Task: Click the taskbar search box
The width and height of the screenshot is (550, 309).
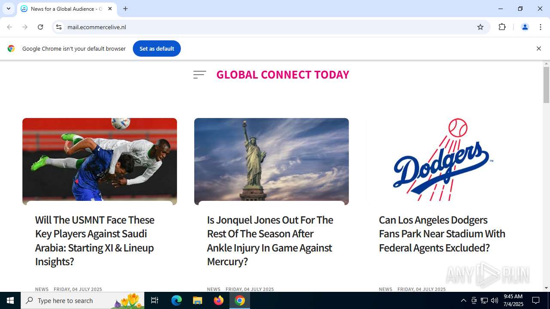Action: (x=82, y=300)
